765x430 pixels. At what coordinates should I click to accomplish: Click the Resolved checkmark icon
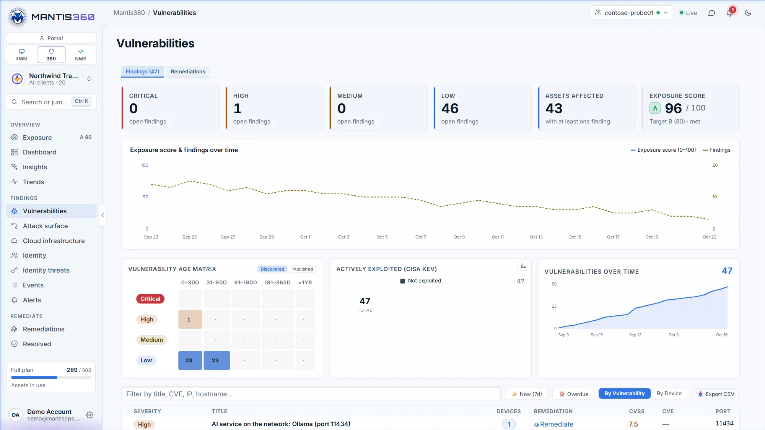click(x=15, y=344)
